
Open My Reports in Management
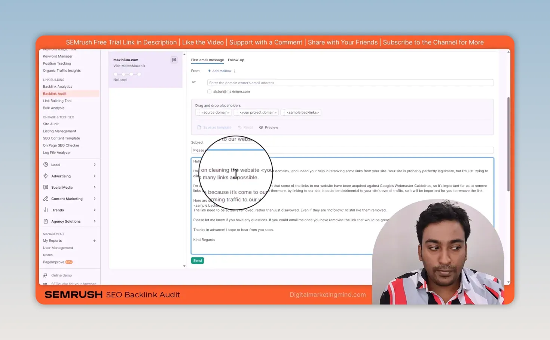coord(52,241)
